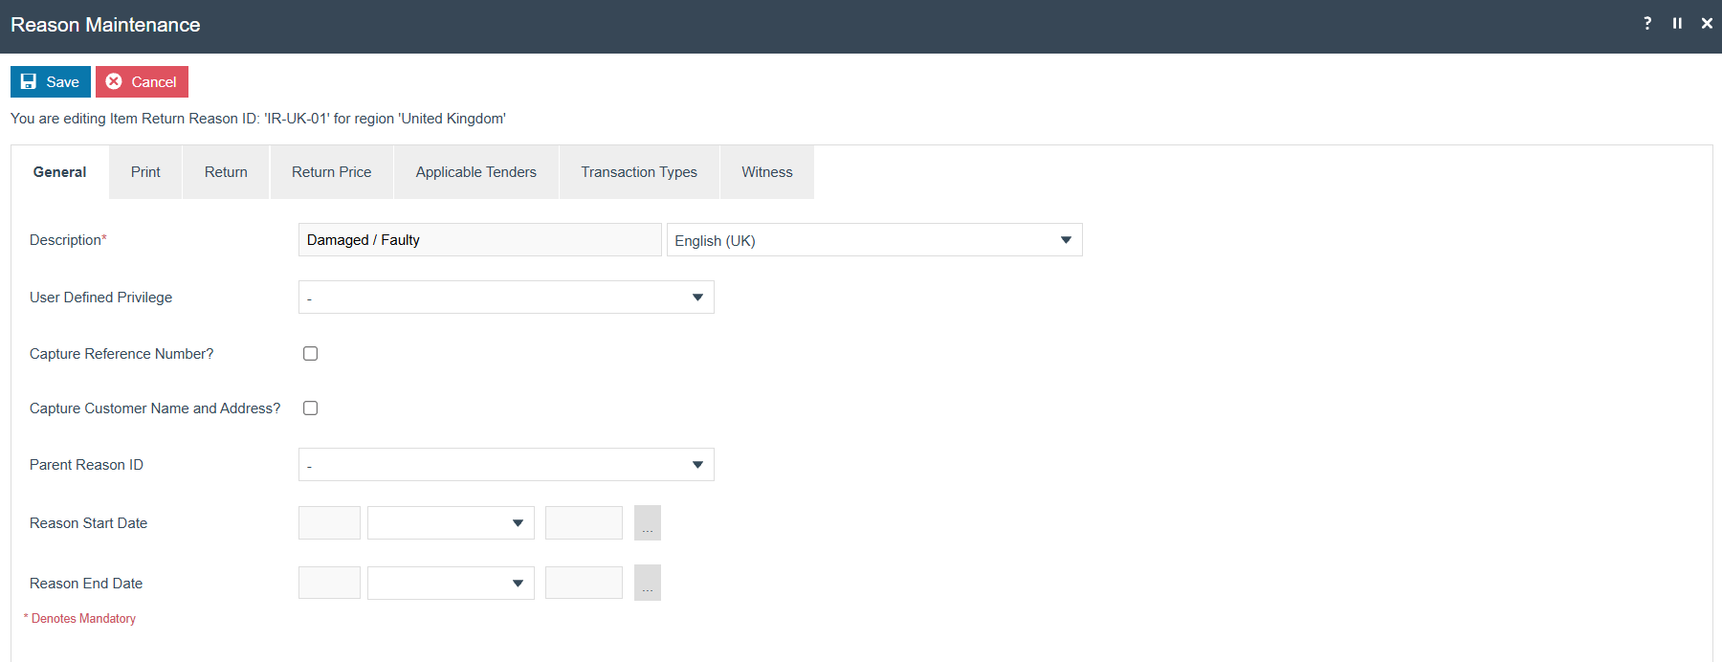Open Reason End Date picker button
The height and width of the screenshot is (662, 1722).
(x=648, y=583)
